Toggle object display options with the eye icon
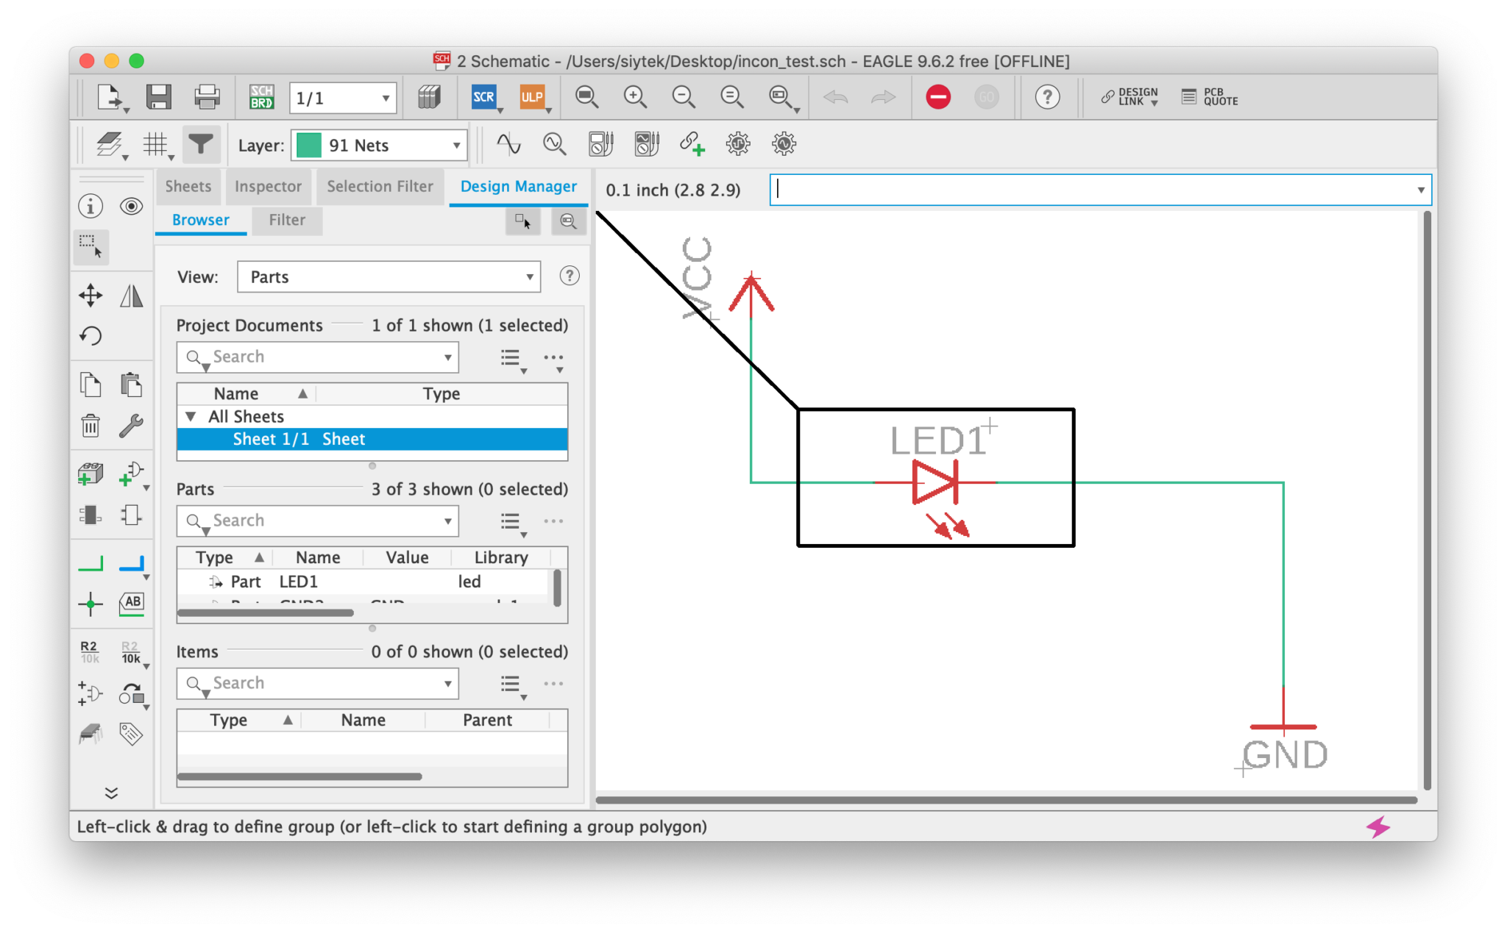 point(132,207)
